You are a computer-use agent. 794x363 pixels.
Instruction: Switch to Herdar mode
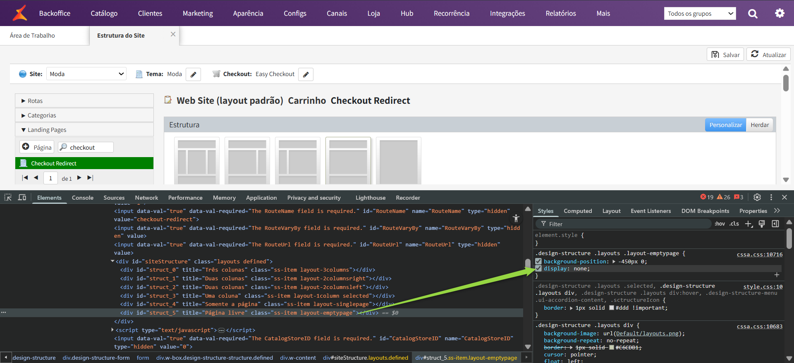point(760,125)
